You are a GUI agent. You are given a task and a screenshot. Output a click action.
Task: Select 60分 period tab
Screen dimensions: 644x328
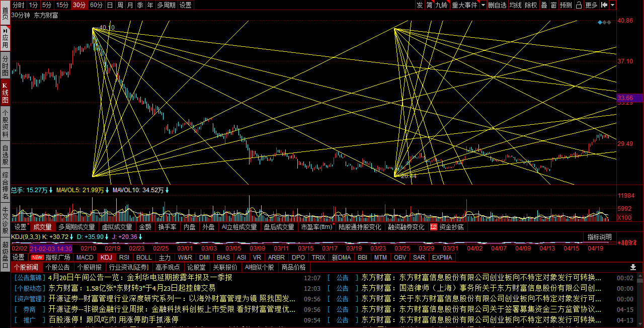pyautogui.click(x=96, y=5)
